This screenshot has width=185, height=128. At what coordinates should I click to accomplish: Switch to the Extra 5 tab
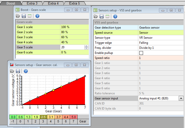(x=74, y=3)
